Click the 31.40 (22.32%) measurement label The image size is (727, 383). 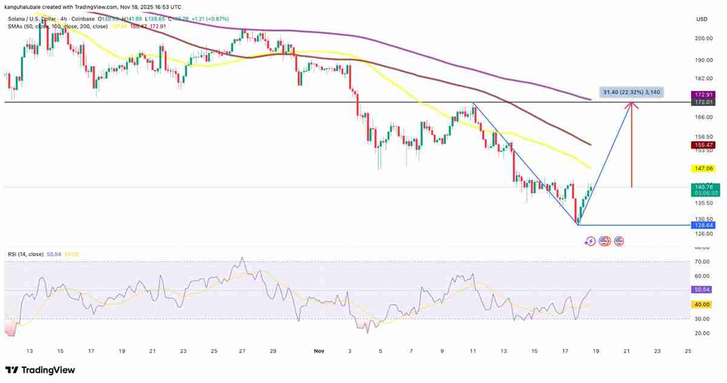click(632, 92)
